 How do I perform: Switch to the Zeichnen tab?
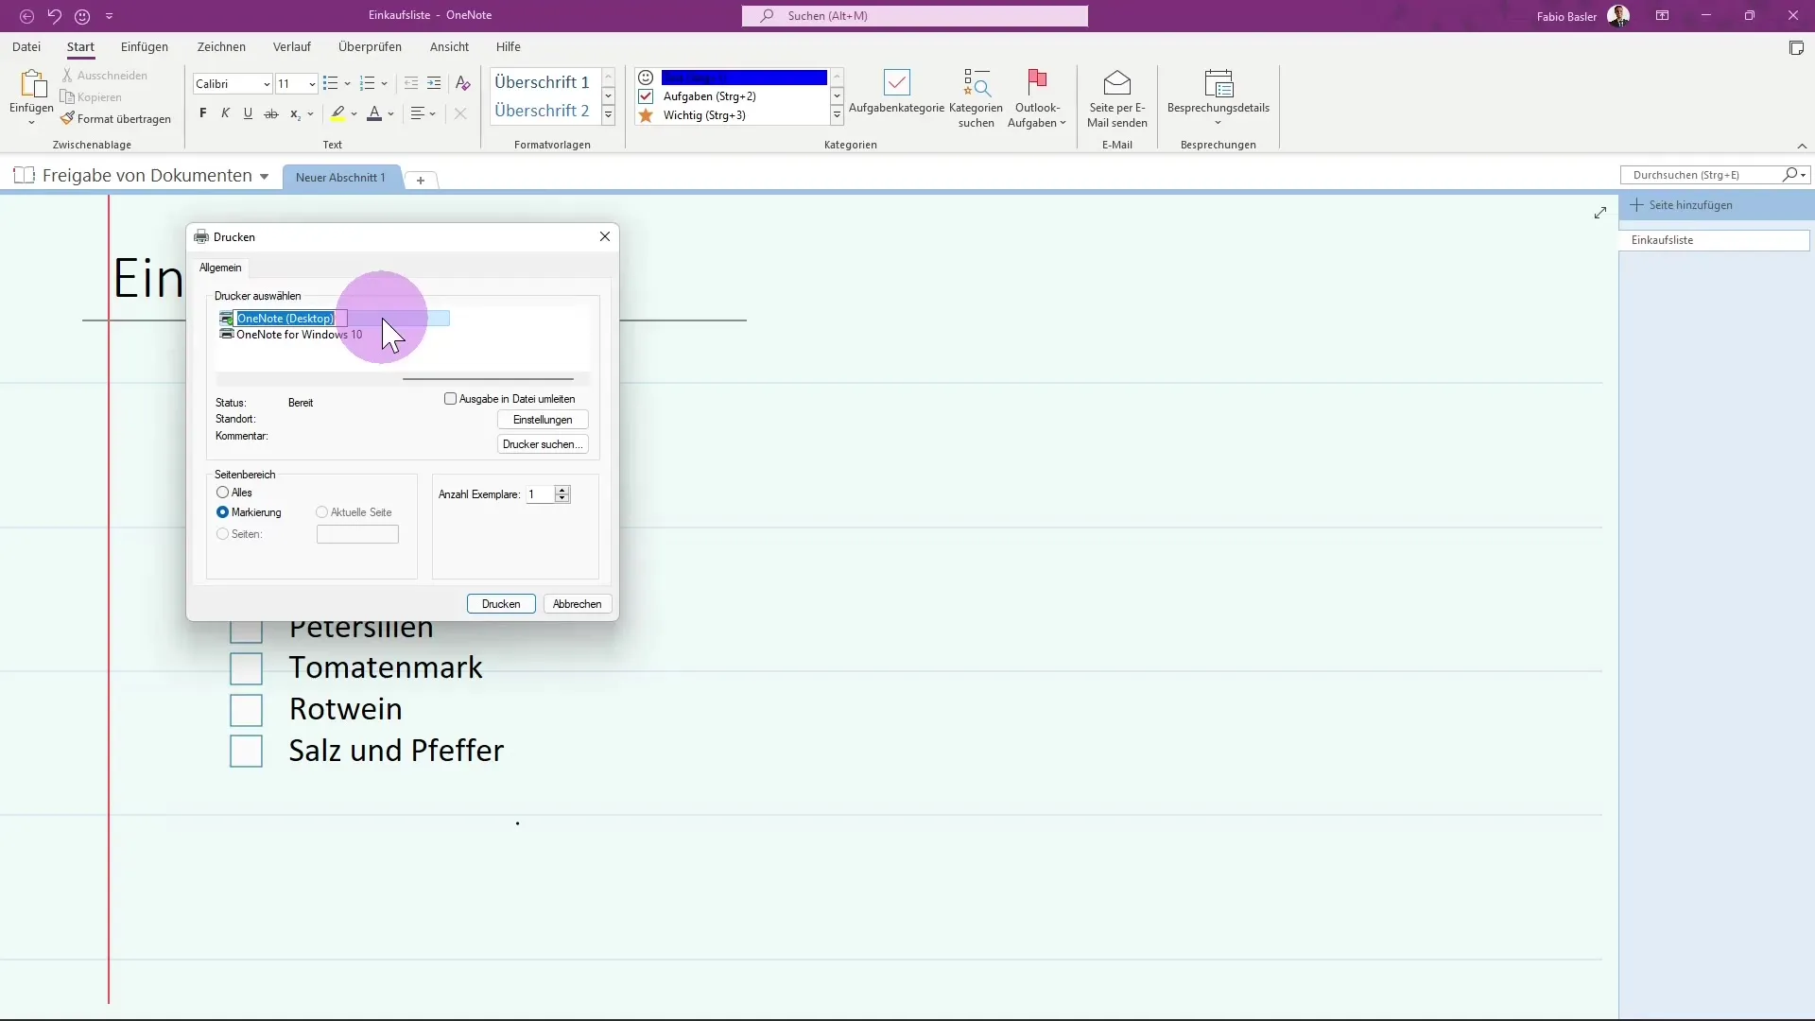pos(221,46)
